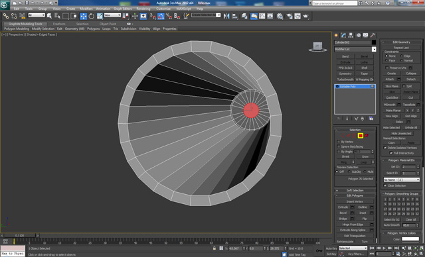Click the Mirror tool
The height and width of the screenshot is (257, 425).
(x=226, y=16)
